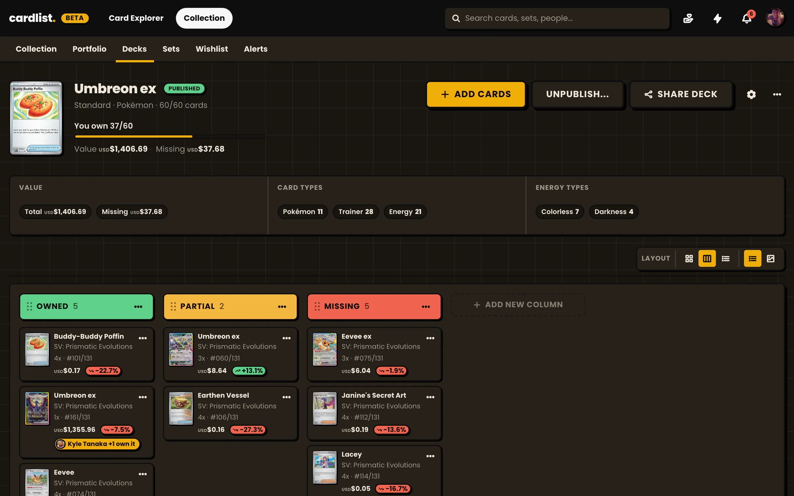794x496 pixels.
Task: Click ADD NEW COLUMN
Action: click(x=518, y=305)
